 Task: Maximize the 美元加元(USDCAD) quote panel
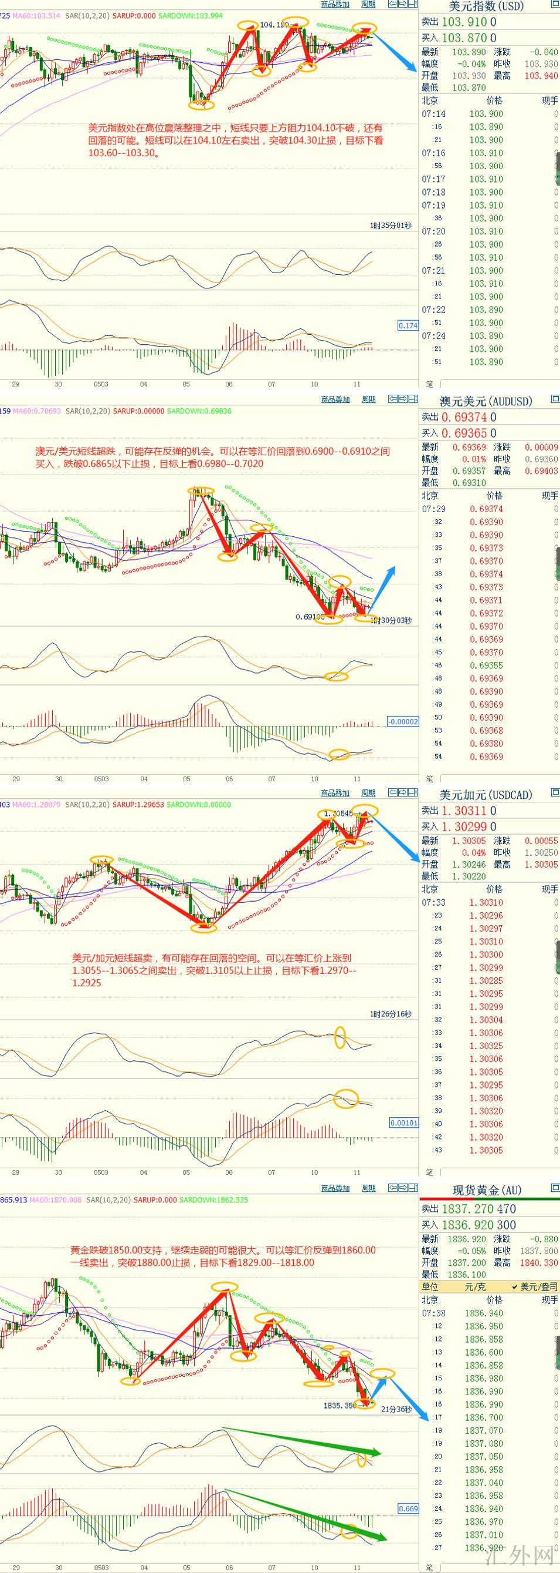pos(555,792)
